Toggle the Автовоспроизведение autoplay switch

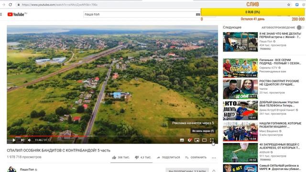300,28
